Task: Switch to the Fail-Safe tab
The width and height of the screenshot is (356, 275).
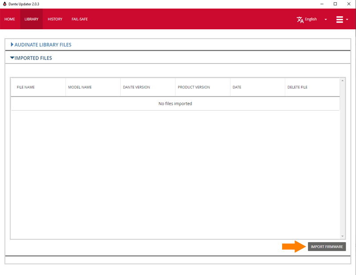Action: 80,19
